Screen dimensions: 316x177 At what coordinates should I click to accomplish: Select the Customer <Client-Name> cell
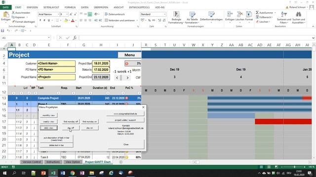[x=56, y=63]
